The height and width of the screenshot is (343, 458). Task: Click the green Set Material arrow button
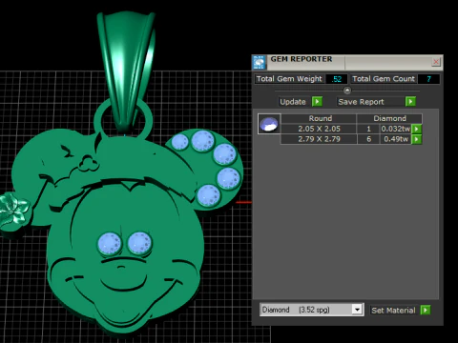point(426,310)
